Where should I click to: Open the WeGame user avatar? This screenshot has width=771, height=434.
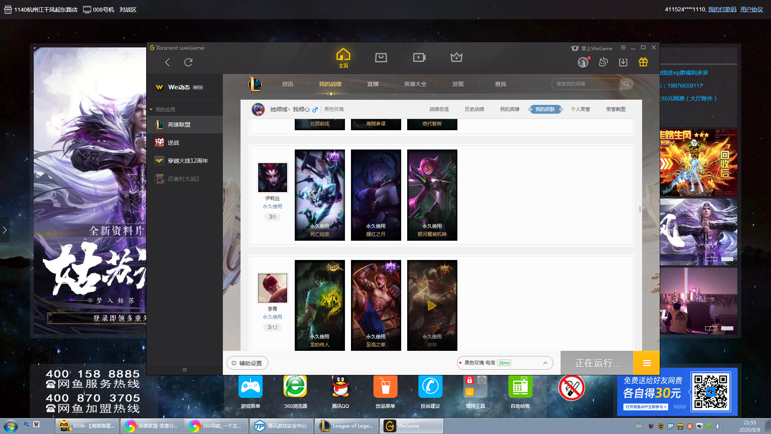pos(583,62)
